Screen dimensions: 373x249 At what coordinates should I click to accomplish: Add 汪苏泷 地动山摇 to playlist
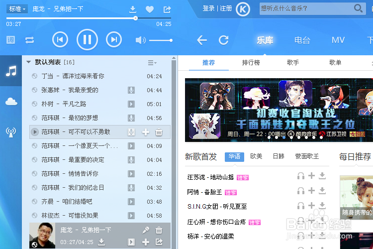tap(311, 176)
